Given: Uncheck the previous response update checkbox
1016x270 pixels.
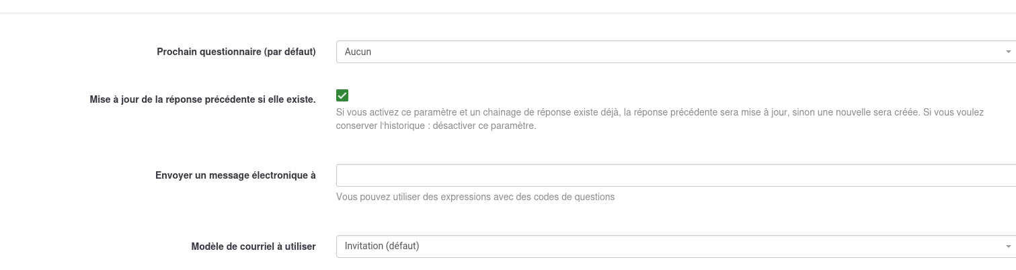Looking at the screenshot, I should coord(342,95).
